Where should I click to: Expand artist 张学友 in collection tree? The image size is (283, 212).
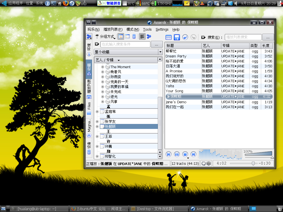[97, 121]
